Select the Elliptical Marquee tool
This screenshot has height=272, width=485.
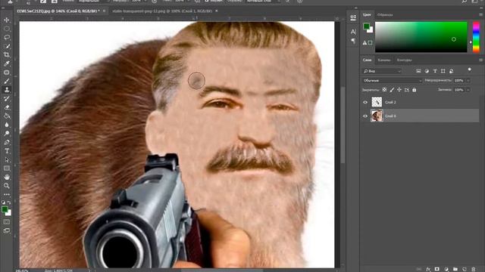click(x=7, y=29)
